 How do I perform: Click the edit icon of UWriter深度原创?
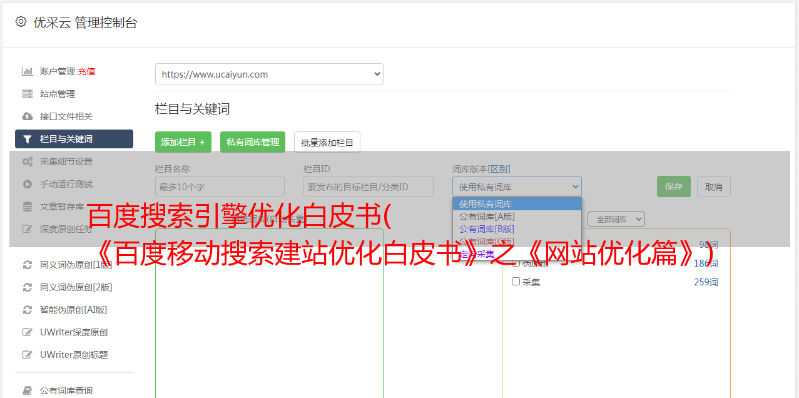coord(28,332)
